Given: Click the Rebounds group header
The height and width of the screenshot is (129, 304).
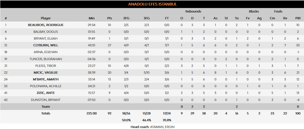Looking at the screenshot, I should click(193, 12).
